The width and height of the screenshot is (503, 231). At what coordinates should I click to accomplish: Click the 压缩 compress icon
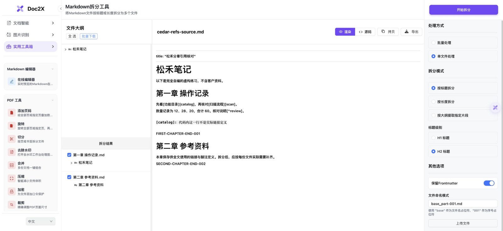(x=12, y=179)
